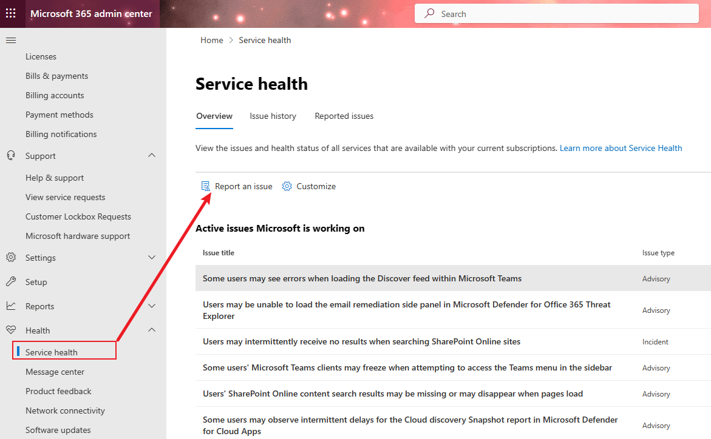
Task: Open Billing accounts
Action: pyautogui.click(x=55, y=96)
